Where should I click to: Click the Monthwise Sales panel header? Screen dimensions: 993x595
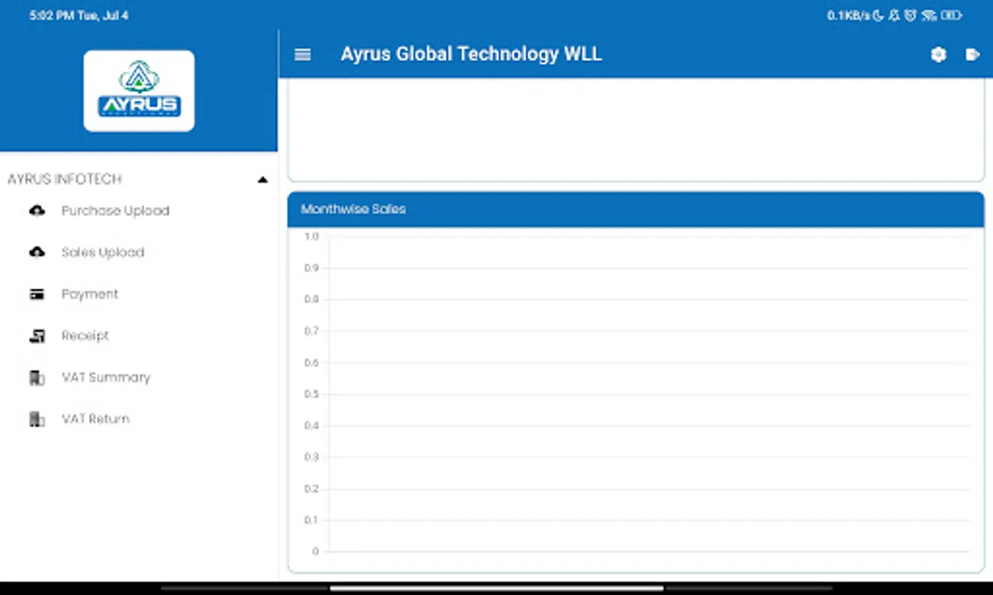636,209
